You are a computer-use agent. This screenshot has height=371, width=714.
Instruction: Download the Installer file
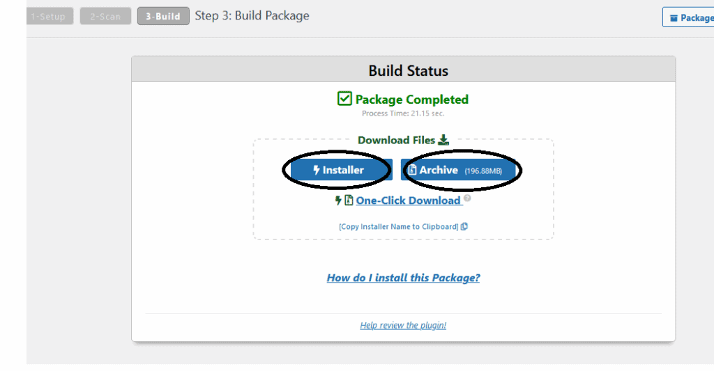340,170
